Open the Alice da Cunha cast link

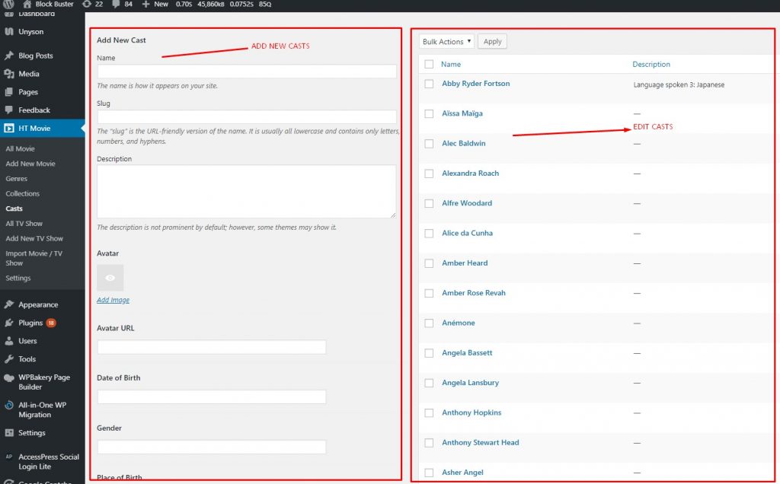(467, 233)
